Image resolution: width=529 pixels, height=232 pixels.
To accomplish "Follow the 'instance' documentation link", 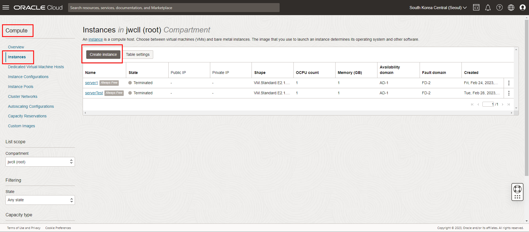I will point(96,39).
